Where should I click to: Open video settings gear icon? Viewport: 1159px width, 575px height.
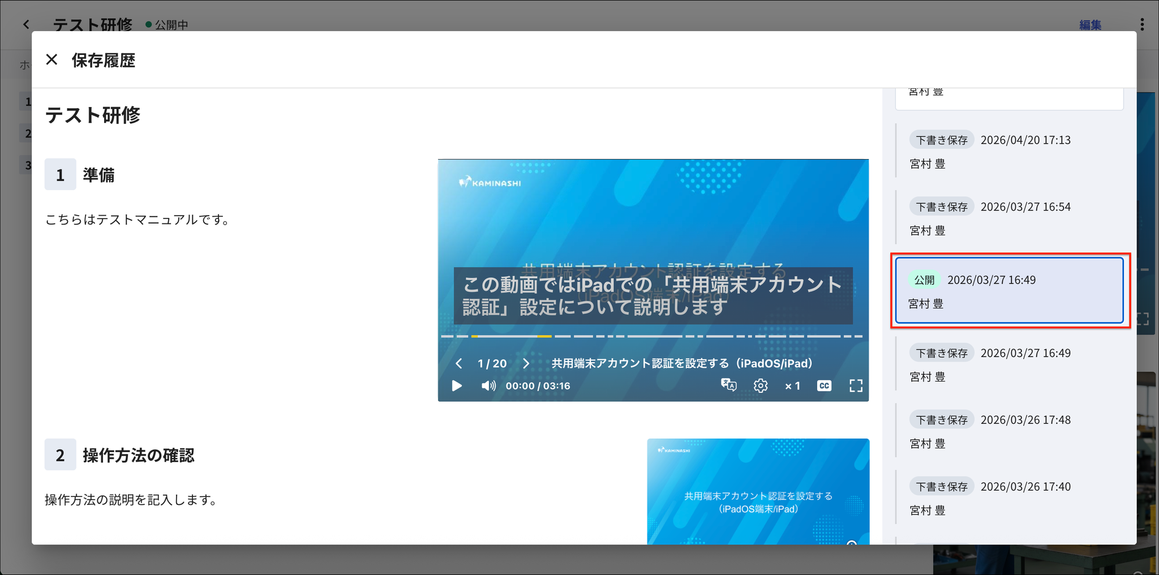761,386
